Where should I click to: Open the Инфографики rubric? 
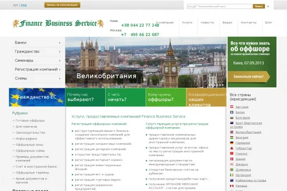coord(26,138)
